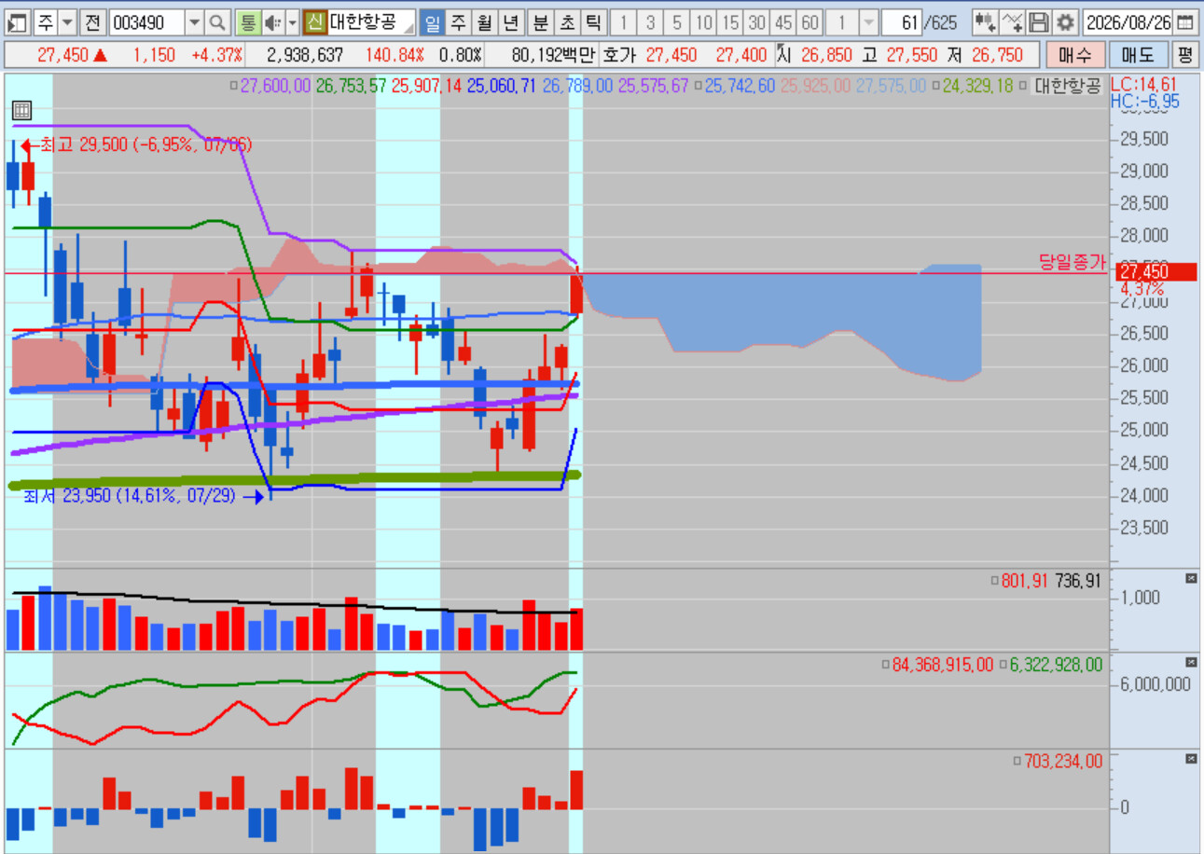Click the 신 badge before the stock name
Image resolution: width=1204 pixels, height=854 pixels.
click(x=314, y=21)
